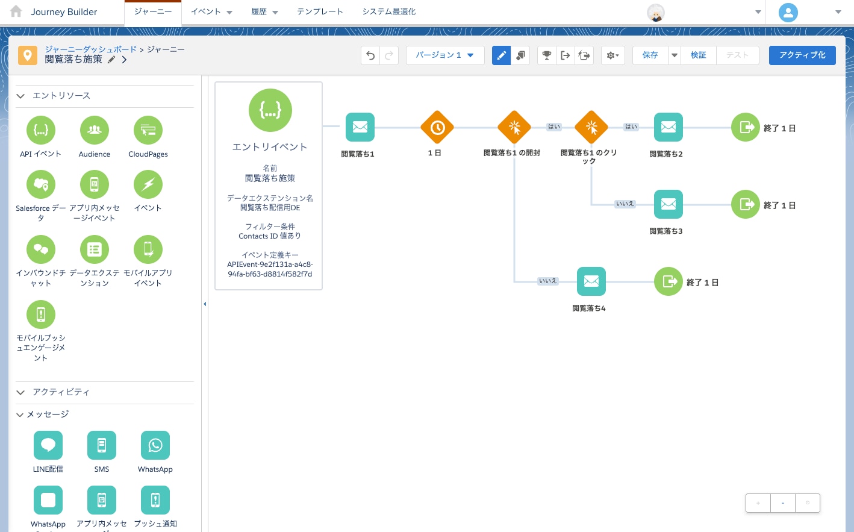The height and width of the screenshot is (532, 854).
Task: Open the バージョン 1 dropdown
Action: [x=444, y=55]
